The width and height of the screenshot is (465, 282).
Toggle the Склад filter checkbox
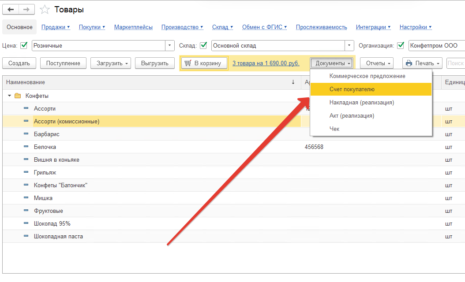(203, 45)
